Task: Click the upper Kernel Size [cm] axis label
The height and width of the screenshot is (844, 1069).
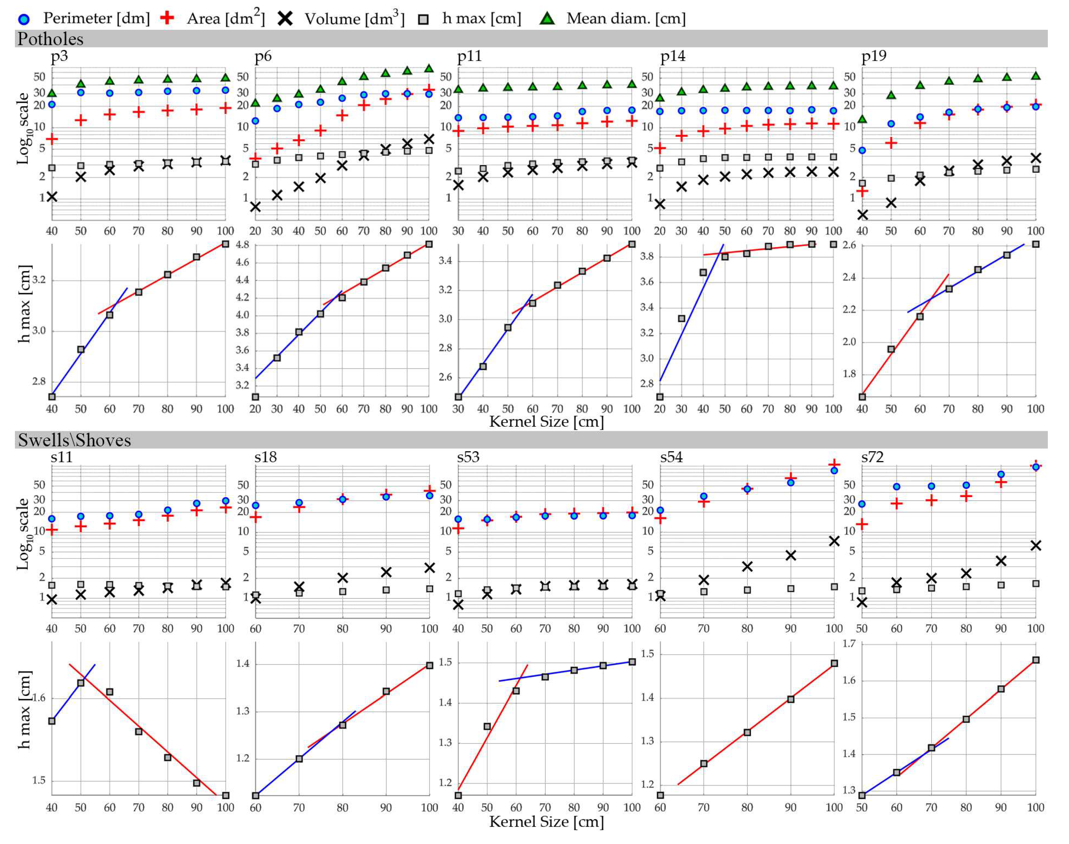Action: [x=547, y=421]
